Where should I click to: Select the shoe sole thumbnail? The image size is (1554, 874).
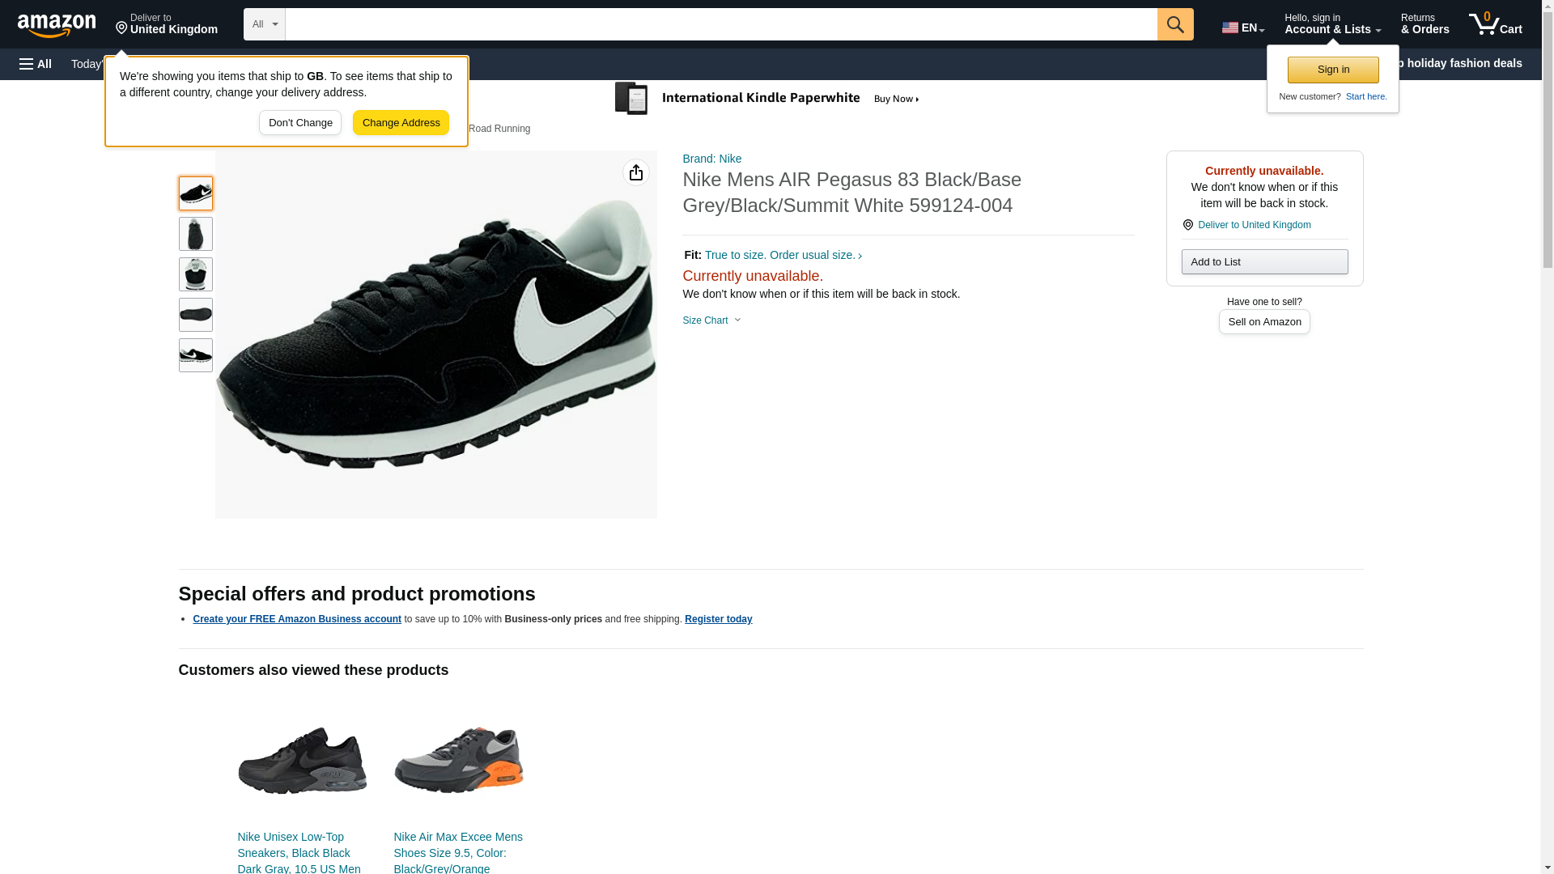click(195, 315)
